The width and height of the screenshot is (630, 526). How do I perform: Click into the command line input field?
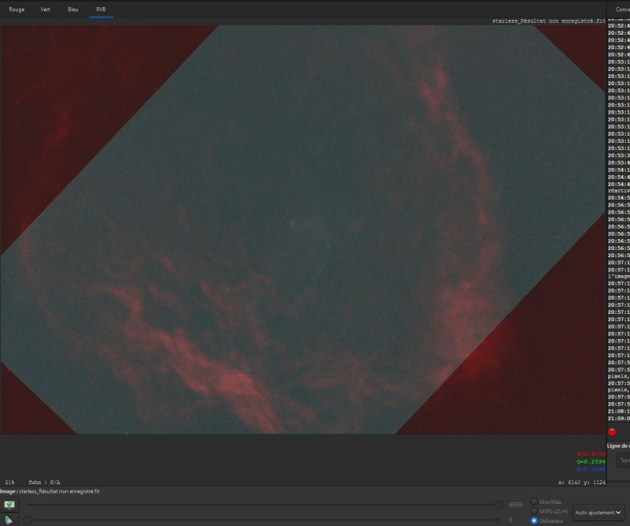pyautogui.click(x=623, y=460)
